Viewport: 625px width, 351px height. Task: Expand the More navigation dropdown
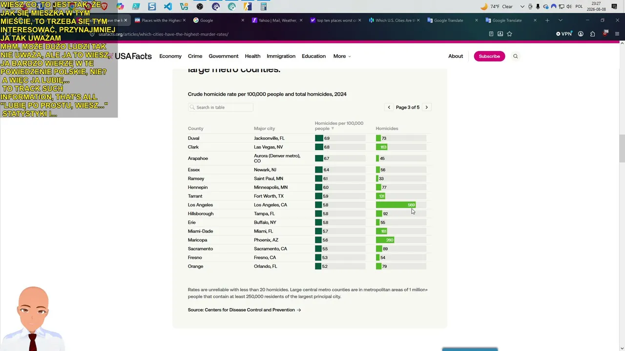pos(342,56)
